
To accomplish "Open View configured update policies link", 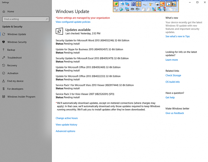I will pyautogui.click(x=73, y=22).
